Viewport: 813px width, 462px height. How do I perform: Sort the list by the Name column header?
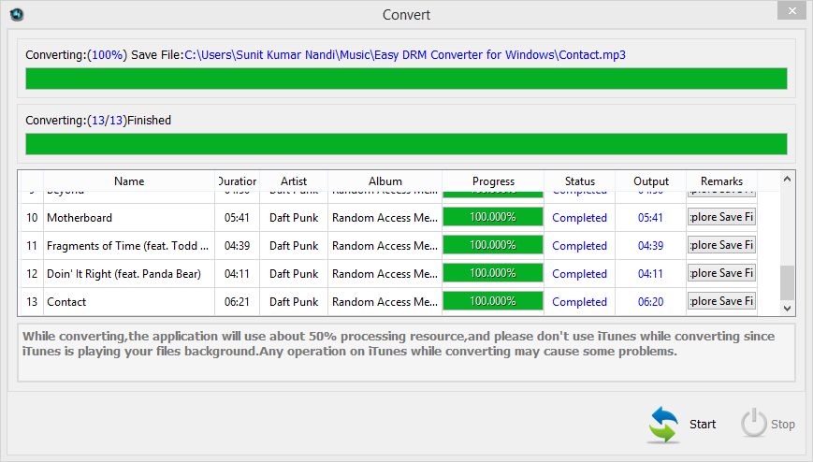click(x=129, y=181)
